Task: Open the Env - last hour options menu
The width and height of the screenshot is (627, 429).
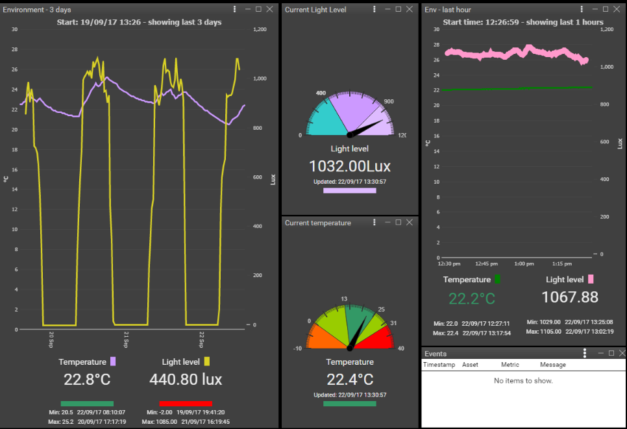Action: 582,8
